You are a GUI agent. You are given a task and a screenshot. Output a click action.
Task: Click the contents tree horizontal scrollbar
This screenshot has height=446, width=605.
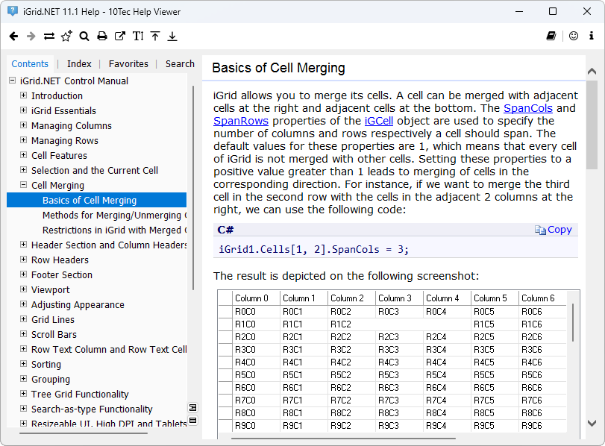point(84,433)
